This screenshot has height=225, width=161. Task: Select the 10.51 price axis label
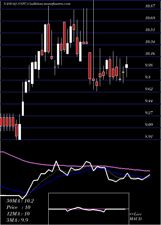(x=150, y=30)
